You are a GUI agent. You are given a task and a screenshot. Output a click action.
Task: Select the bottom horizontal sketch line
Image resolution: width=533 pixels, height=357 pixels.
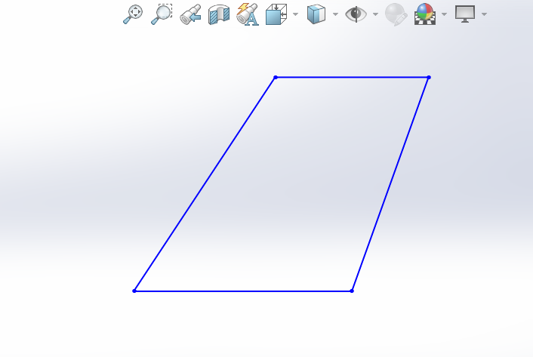pos(243,291)
